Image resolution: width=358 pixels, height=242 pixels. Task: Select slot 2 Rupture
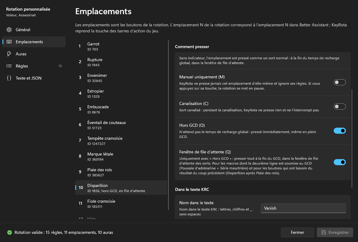point(121,62)
